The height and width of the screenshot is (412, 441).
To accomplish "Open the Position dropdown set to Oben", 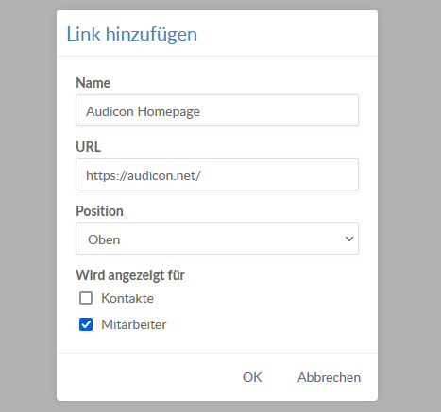I will (x=217, y=239).
